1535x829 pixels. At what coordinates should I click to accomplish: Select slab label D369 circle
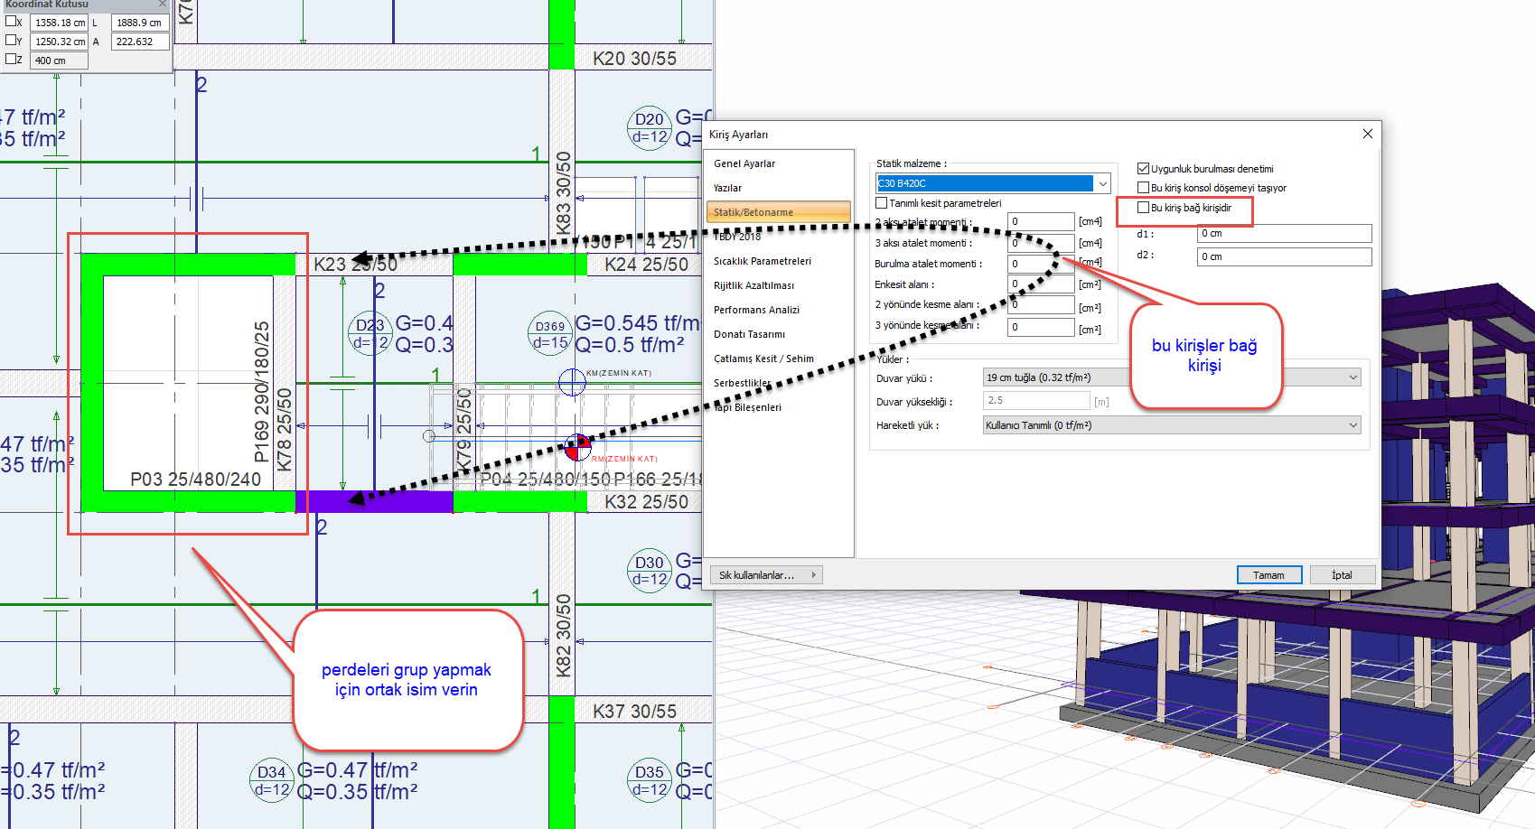coord(550,333)
